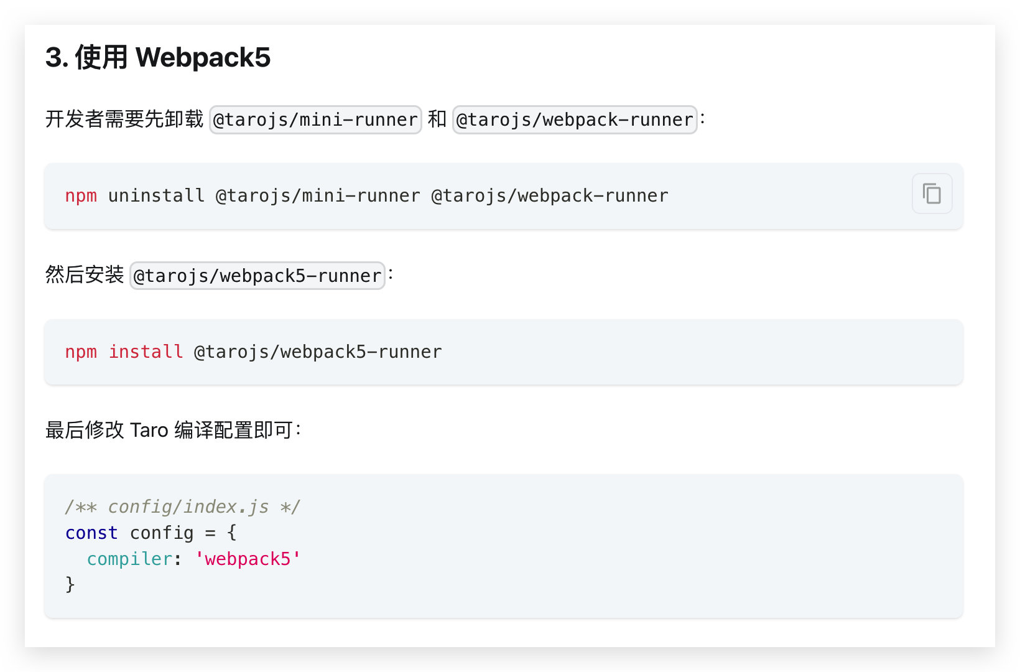Screen dimensions: 1020x672
Task: Click the red install keyword
Action: tap(146, 352)
